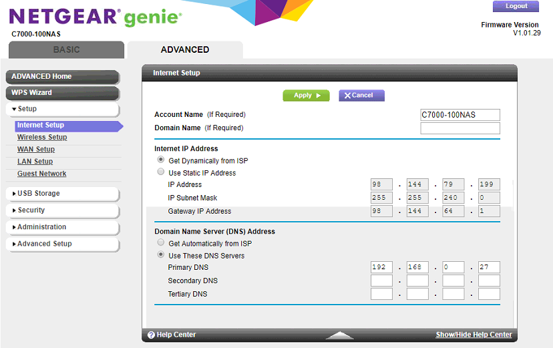Click the Help Center question mark icon
The image size is (553, 348).
(151, 335)
